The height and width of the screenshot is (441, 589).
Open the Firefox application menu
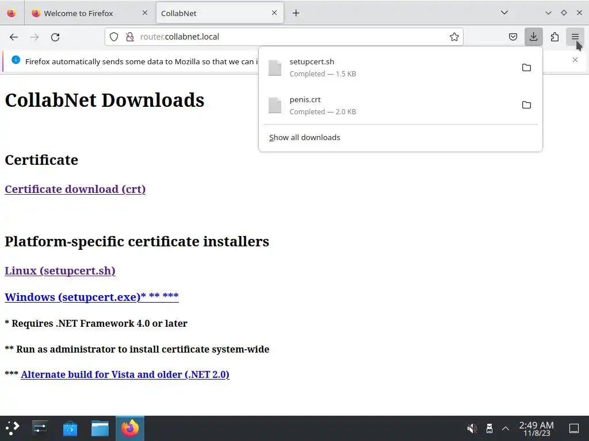point(575,37)
